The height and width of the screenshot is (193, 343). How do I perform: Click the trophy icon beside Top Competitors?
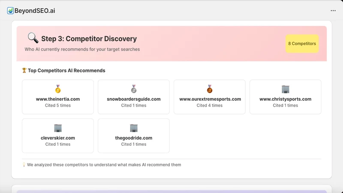click(24, 70)
